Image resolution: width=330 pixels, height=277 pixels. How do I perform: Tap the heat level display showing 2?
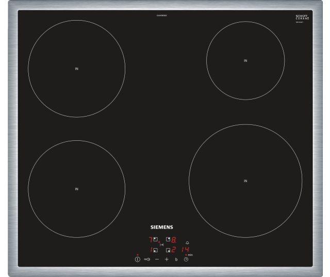[x=173, y=250]
